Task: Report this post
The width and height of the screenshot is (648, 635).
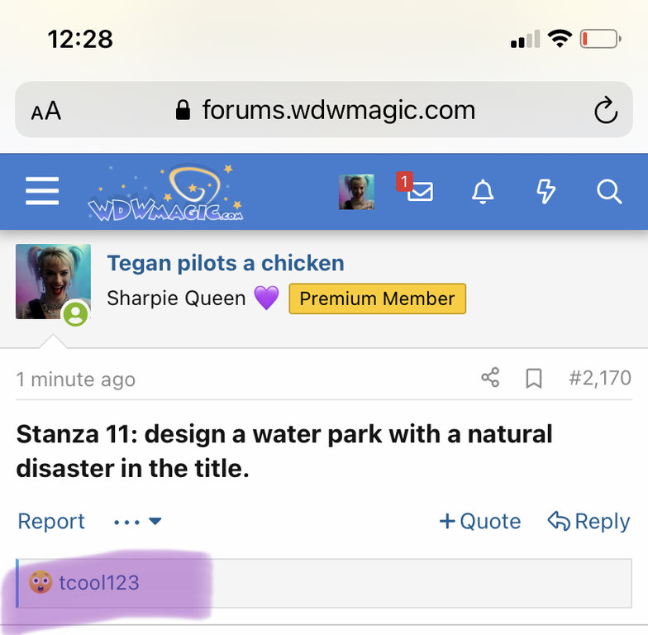Action: point(51,522)
